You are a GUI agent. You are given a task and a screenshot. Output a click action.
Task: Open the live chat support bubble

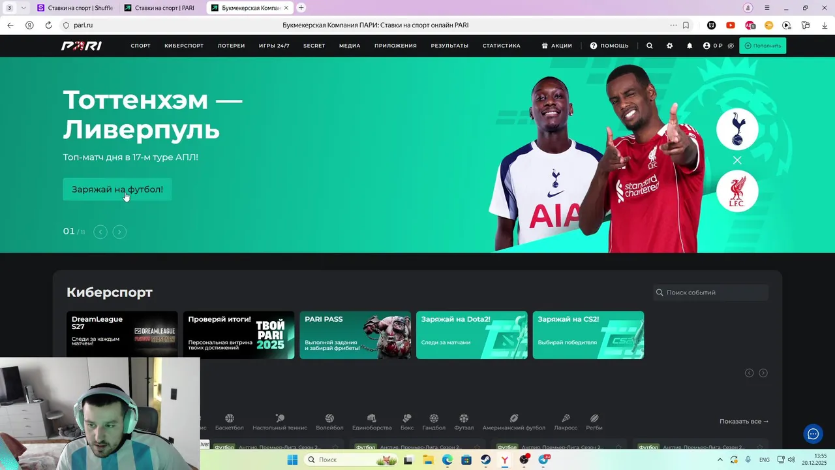(813, 433)
